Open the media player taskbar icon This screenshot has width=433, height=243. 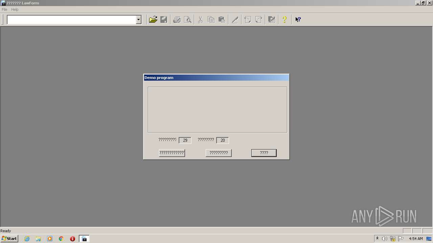50,239
